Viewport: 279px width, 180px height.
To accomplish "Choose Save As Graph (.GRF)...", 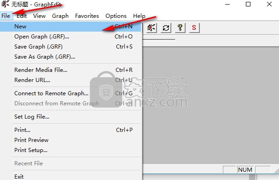I will coord(70,57).
